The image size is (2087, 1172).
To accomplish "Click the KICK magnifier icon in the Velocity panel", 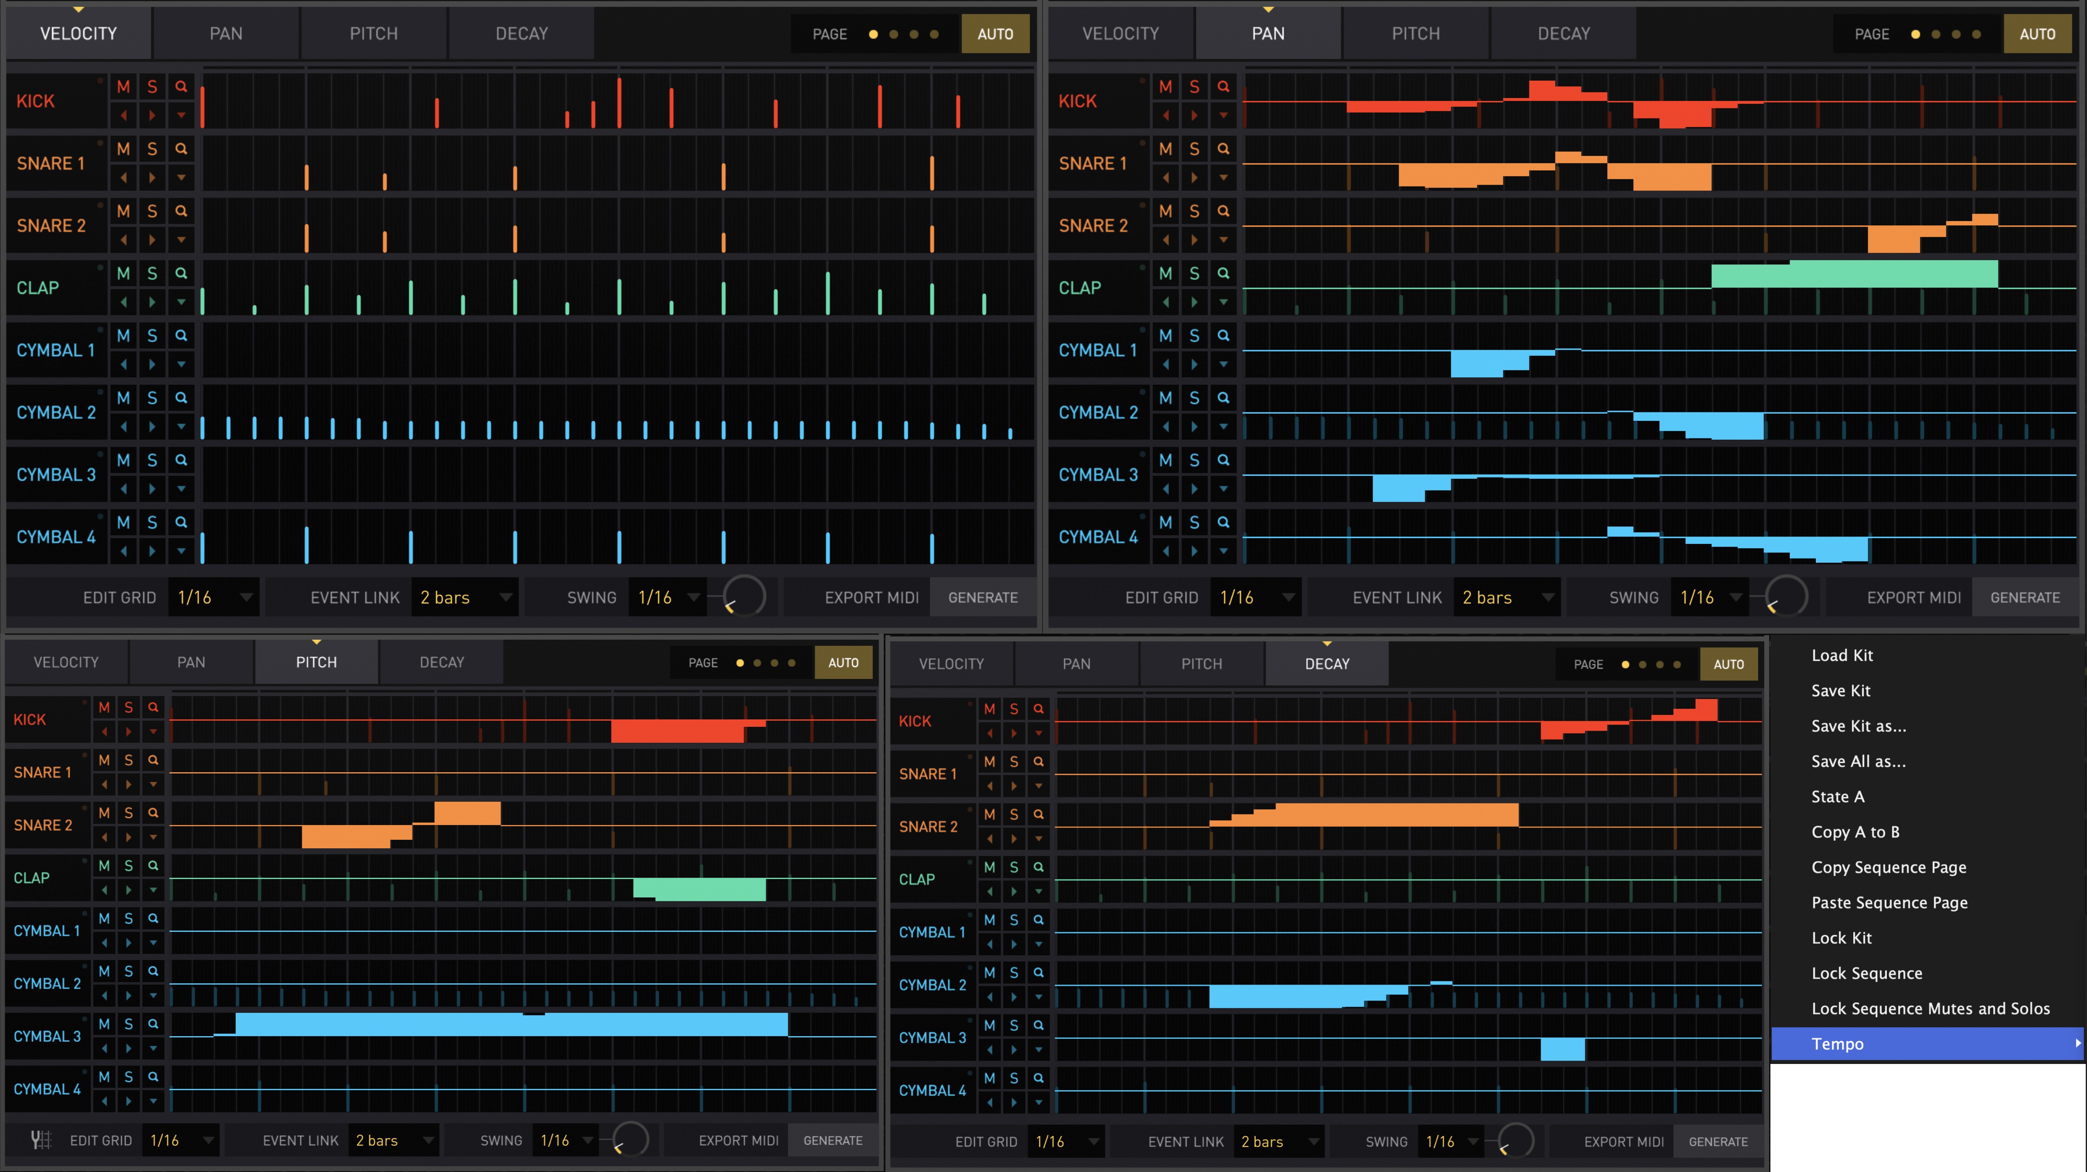I will (181, 86).
